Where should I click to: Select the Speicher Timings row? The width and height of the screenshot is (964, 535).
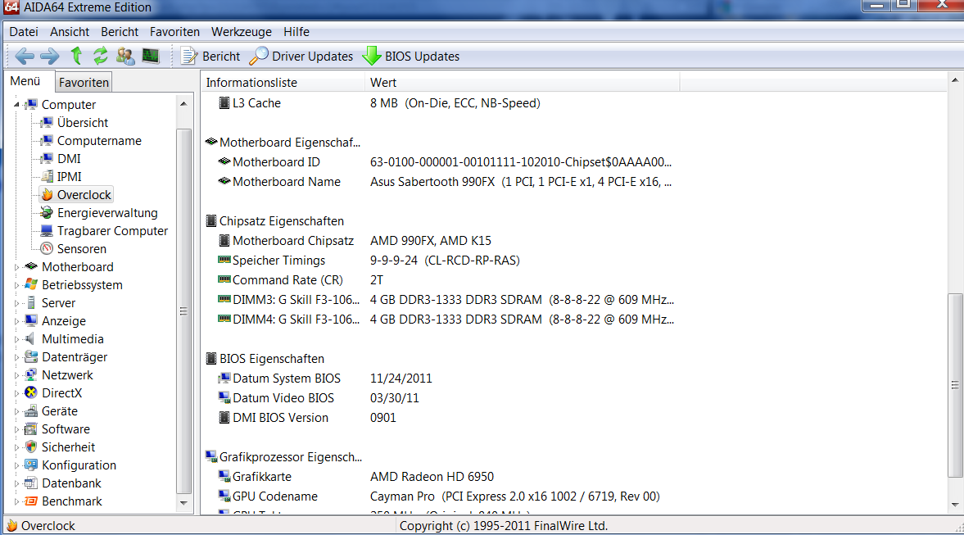pyautogui.click(x=369, y=260)
